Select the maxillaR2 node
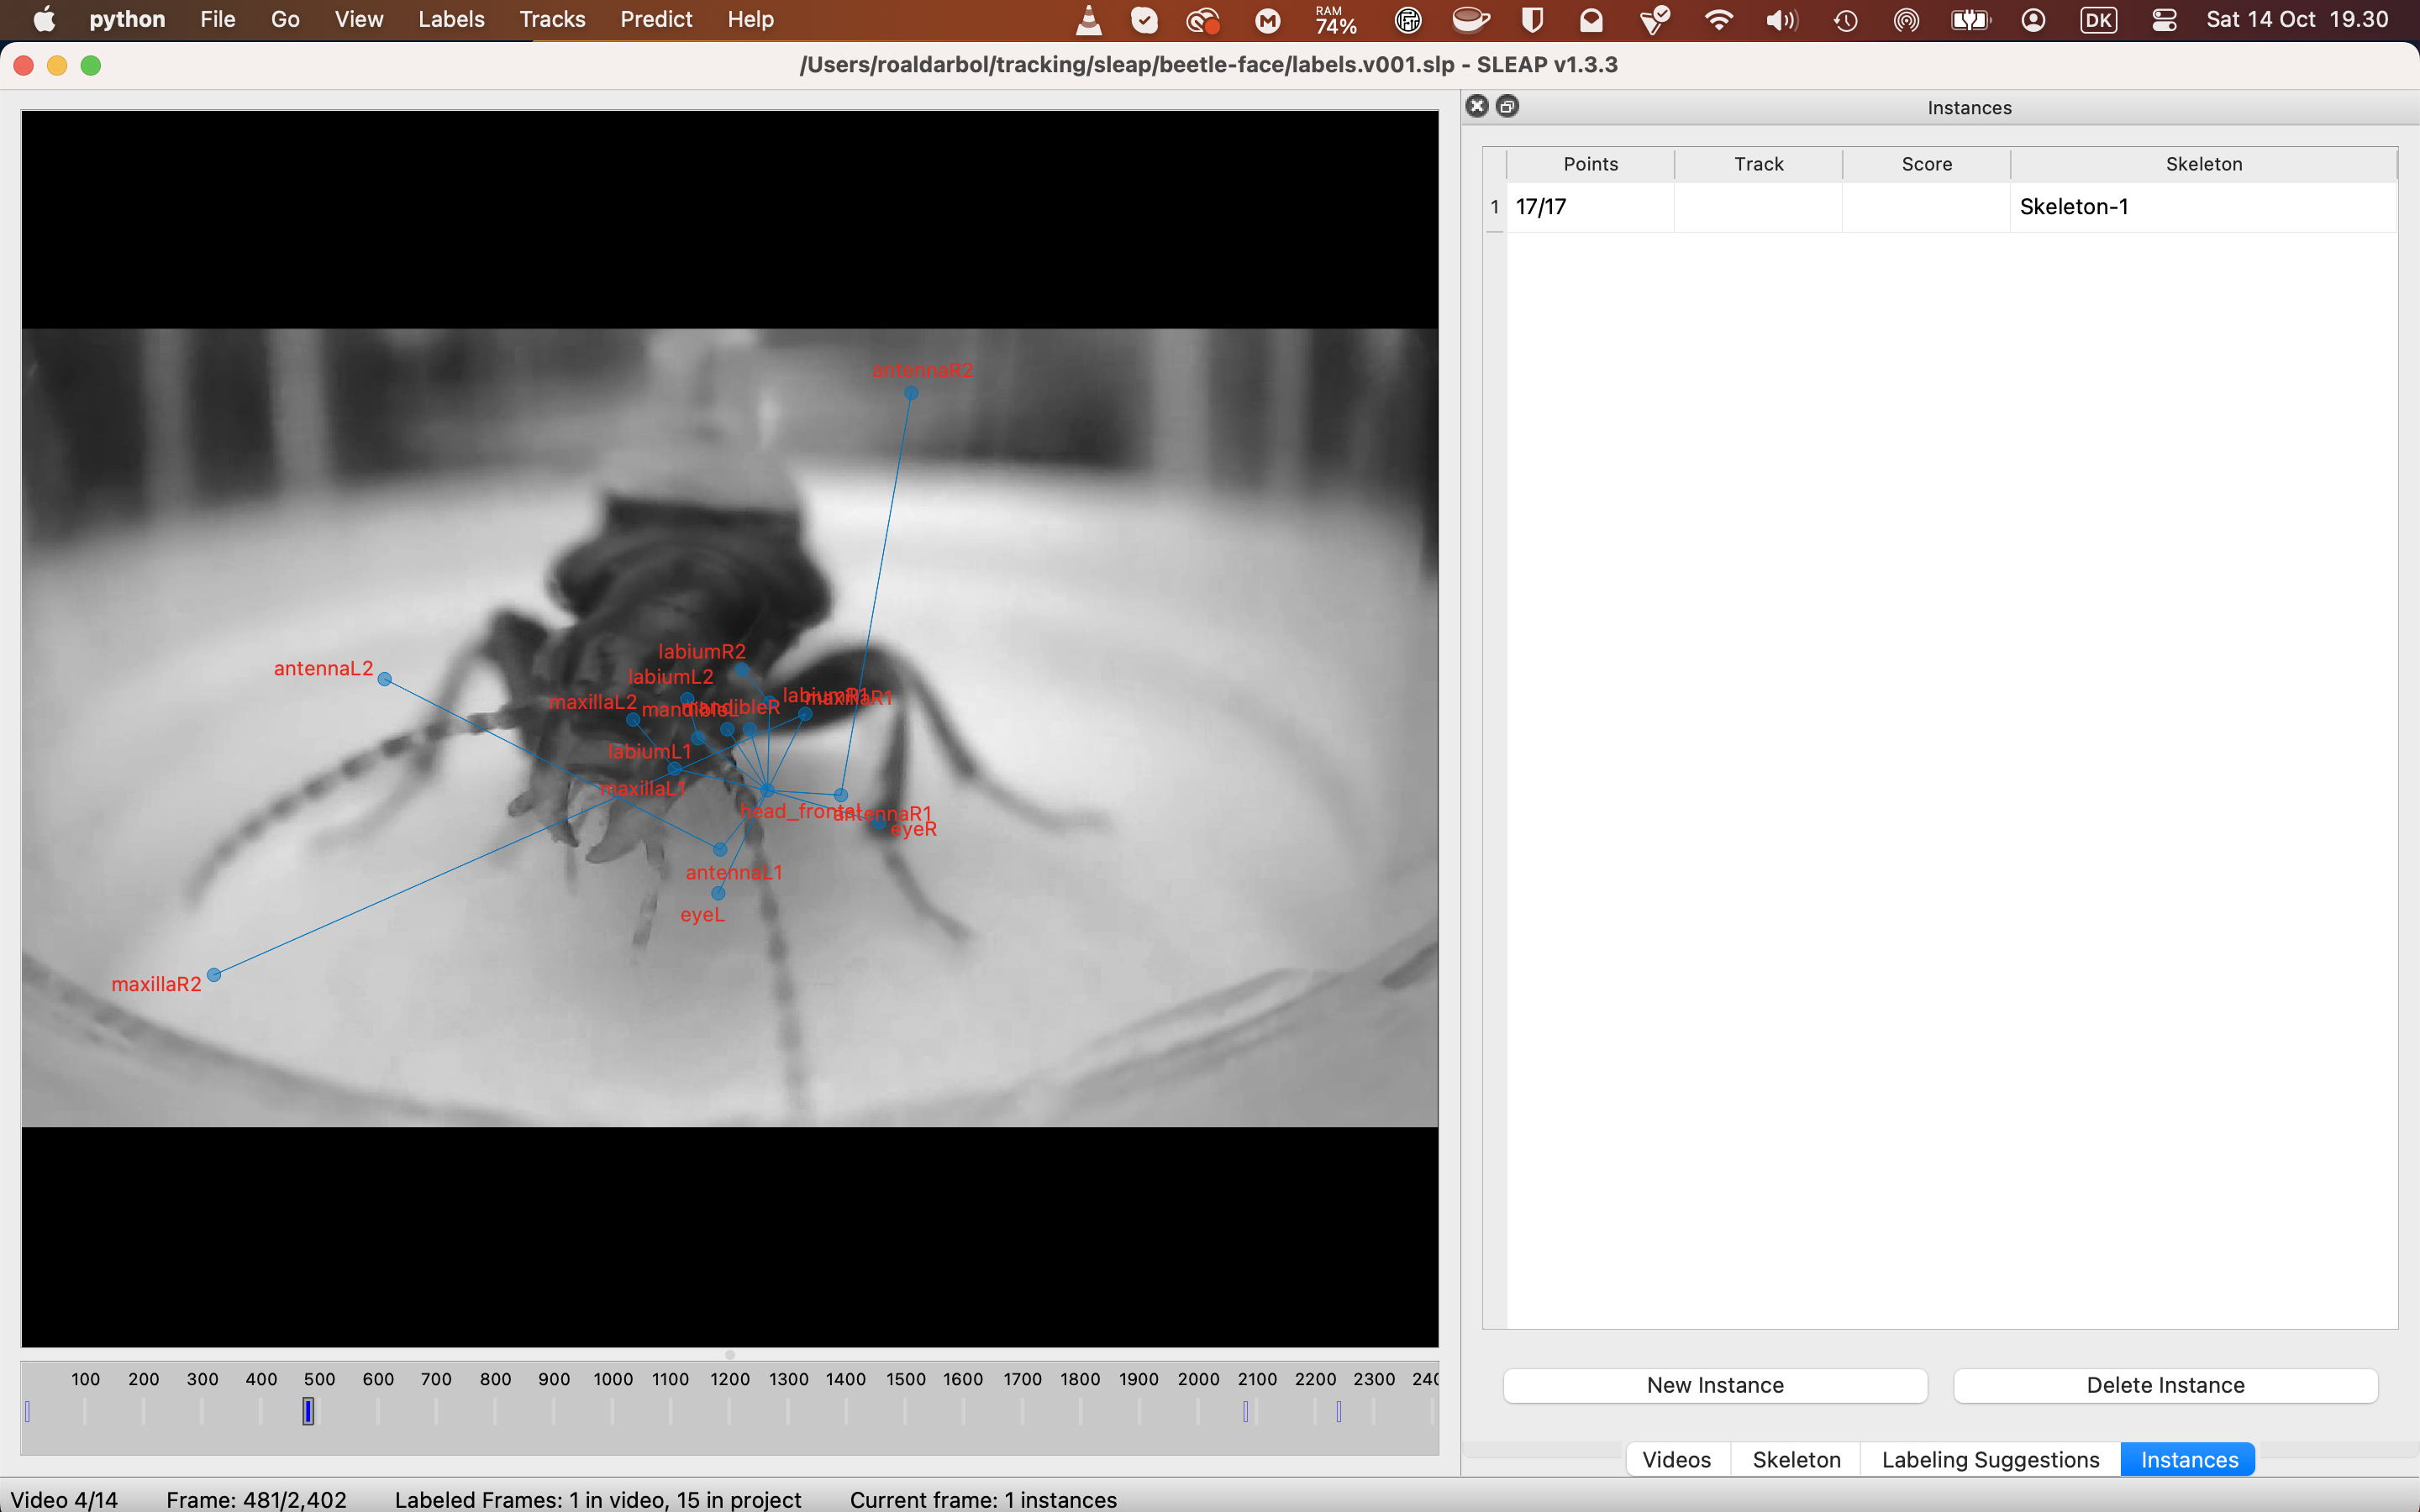 (214, 975)
